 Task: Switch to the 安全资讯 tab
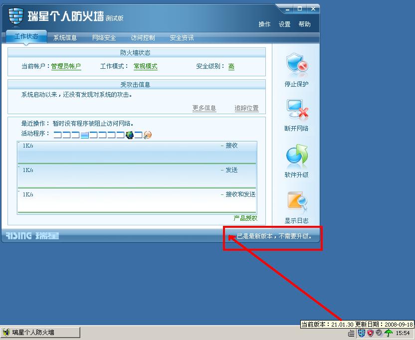tap(182, 38)
